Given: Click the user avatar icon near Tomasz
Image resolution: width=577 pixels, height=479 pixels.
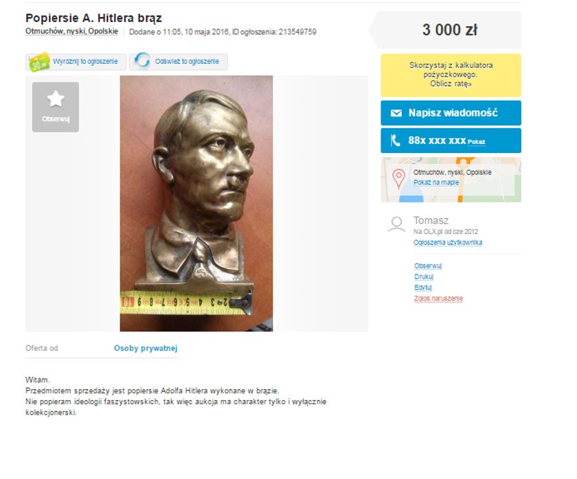Looking at the screenshot, I should (396, 224).
